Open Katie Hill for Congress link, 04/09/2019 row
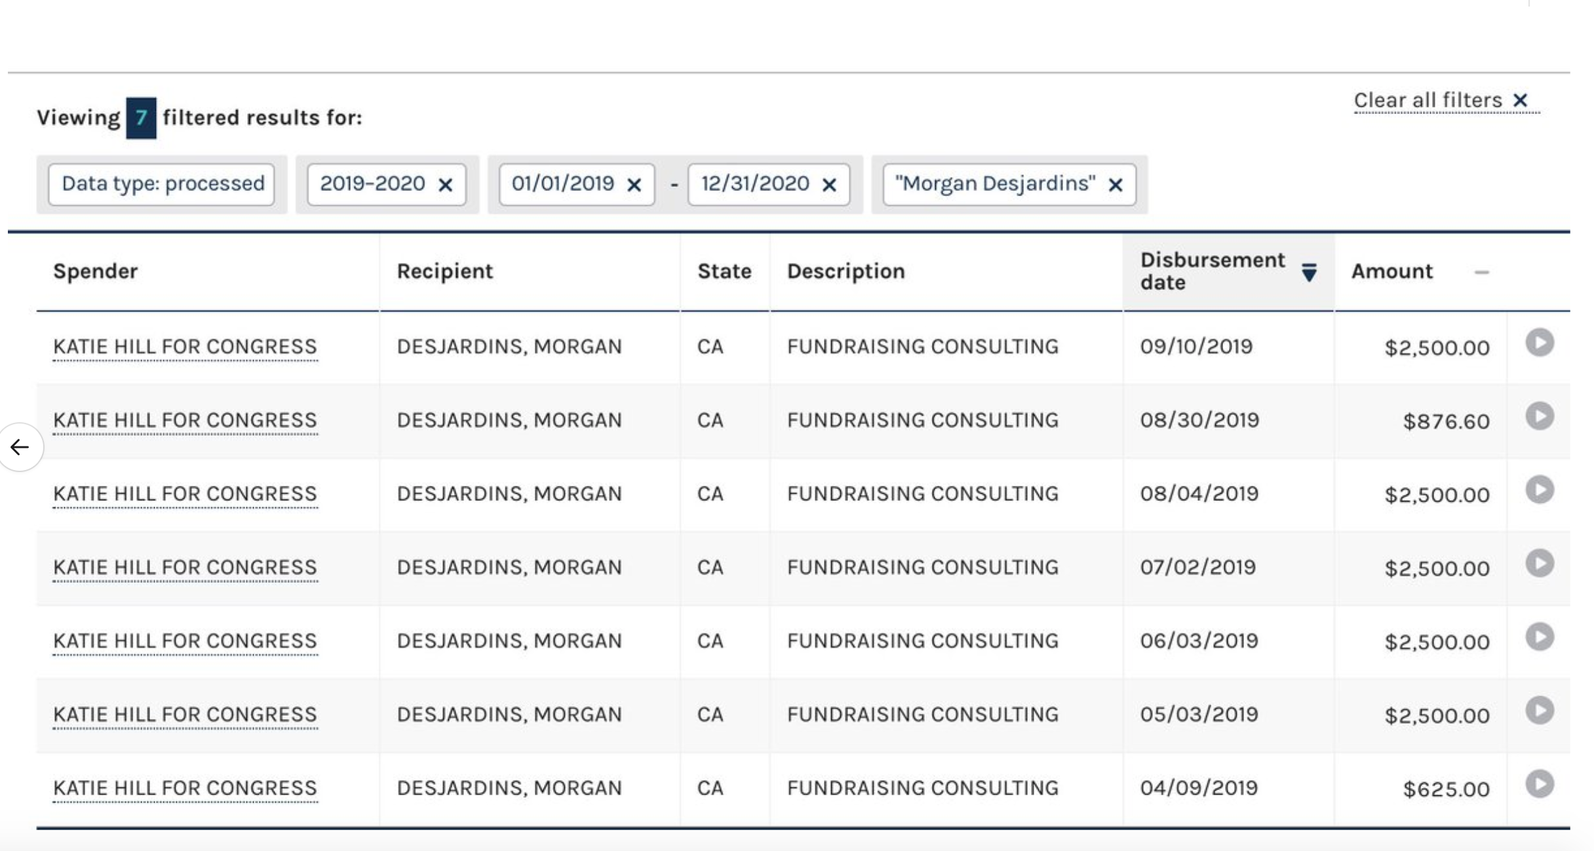Viewport: 1594px width, 851px height. 185,787
